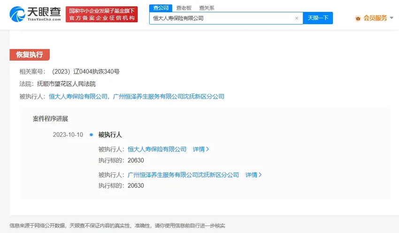Viewport: 399px width, 233px height.
Task: Open 广州恒泽养生服务有限公司沈抚新区分公司 link under 案件程序进展
Action: point(183,175)
